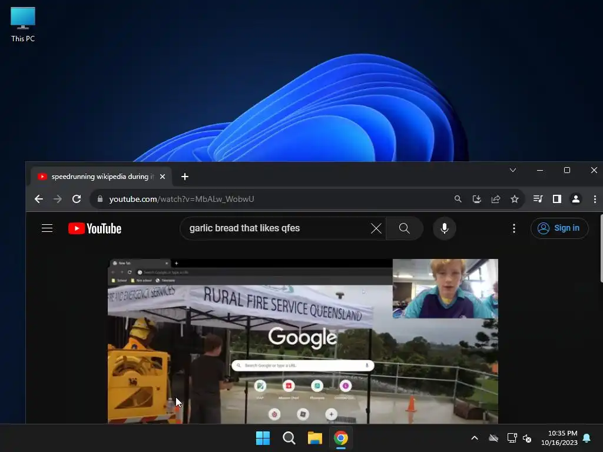Viewport: 603px width, 452px height.
Task: Expand the Chrome tab search chevron
Action: point(513,170)
